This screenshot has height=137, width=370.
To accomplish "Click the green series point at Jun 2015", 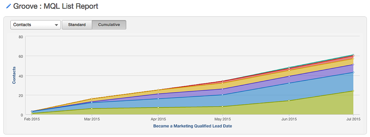I will (289, 101).
